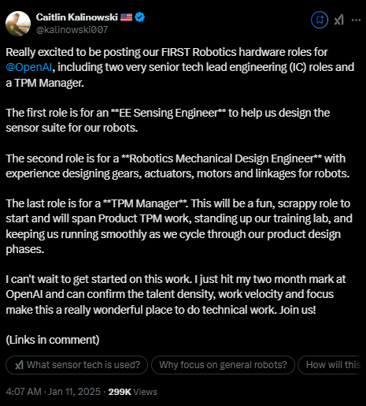
Task: Click Grok icon inside the sensor tech chip
Action: tap(19, 365)
